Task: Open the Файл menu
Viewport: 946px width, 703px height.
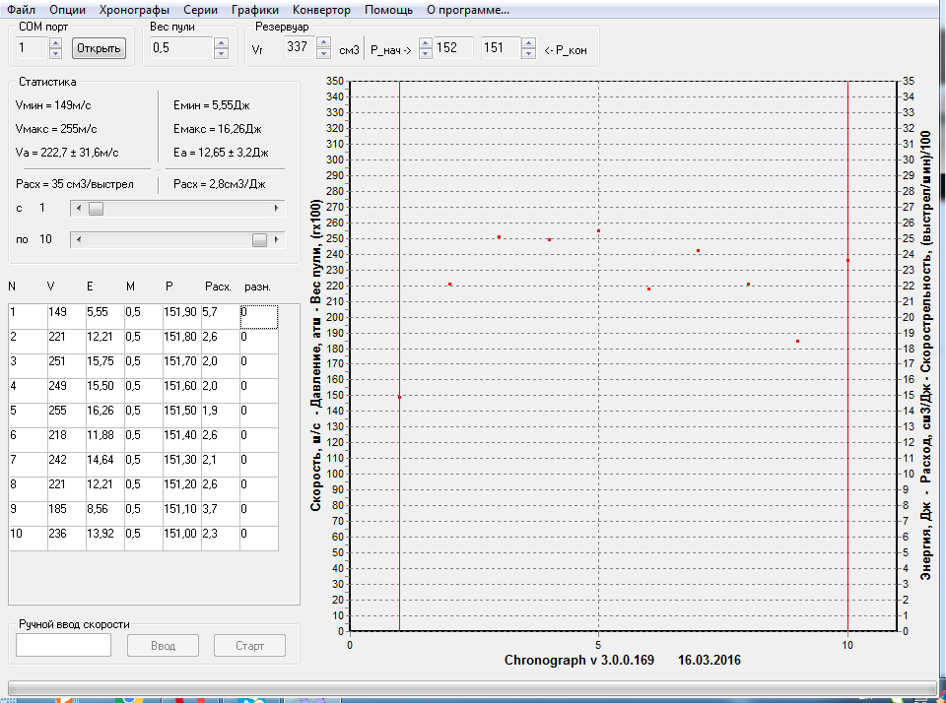Action: pyautogui.click(x=22, y=10)
